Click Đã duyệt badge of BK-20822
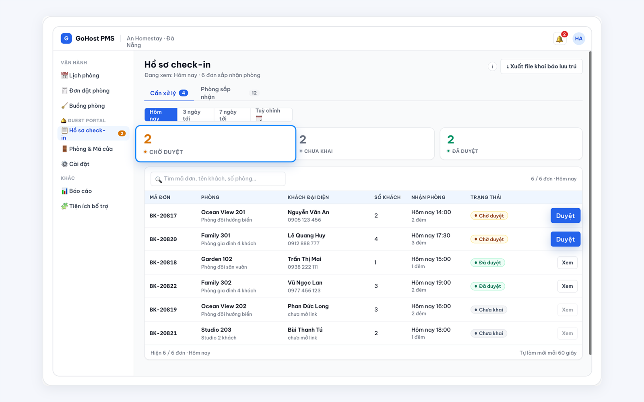644x402 pixels. point(487,286)
